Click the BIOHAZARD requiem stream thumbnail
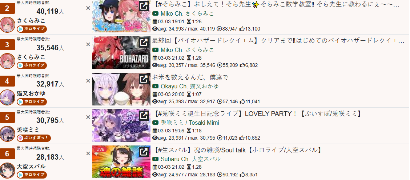Image resolution: width=410 pixels, height=180 pixels. tap(121, 52)
